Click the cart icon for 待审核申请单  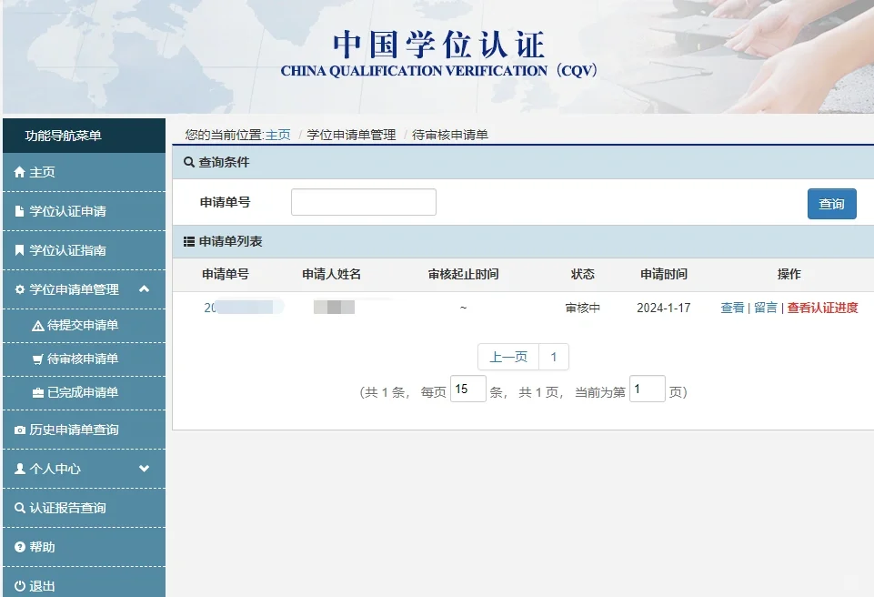pos(38,359)
